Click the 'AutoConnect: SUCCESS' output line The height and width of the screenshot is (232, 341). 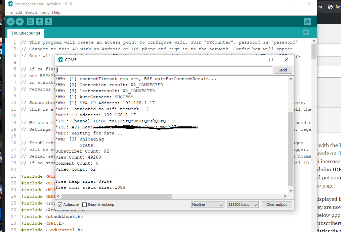coord(95,97)
